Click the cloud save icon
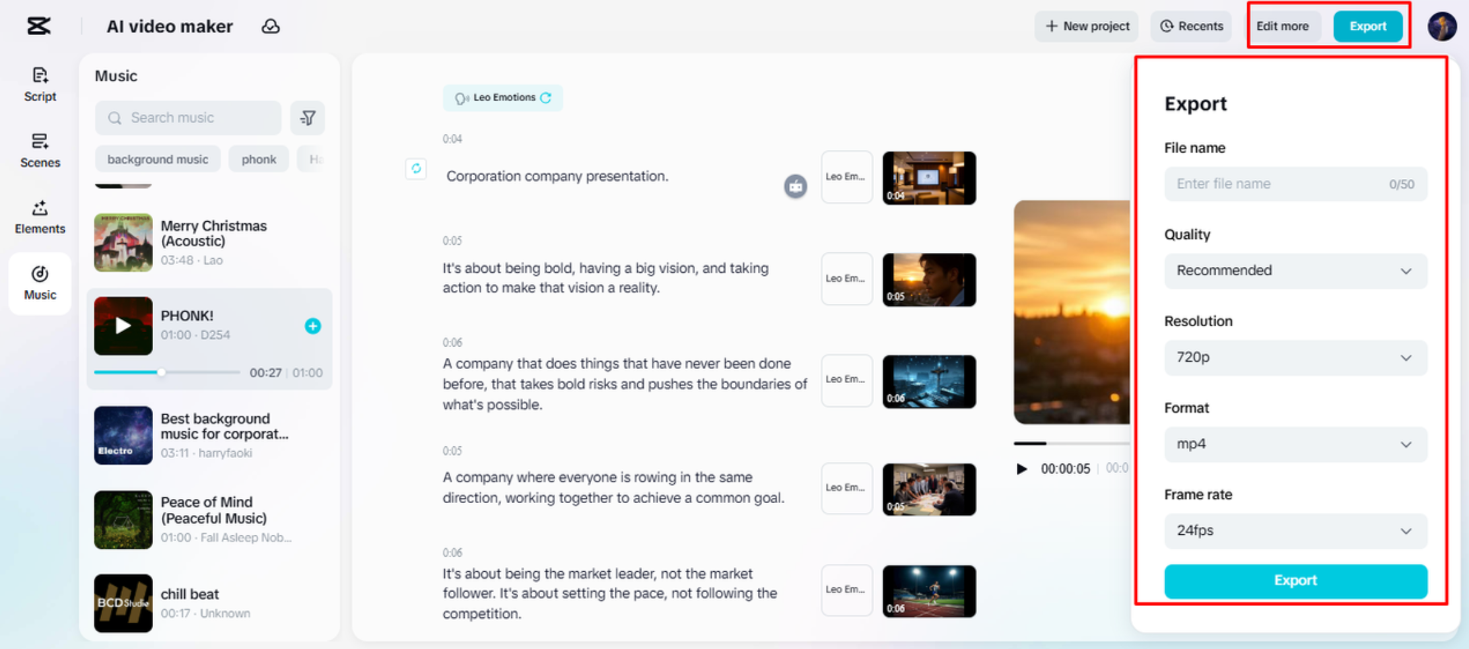Screen dimensions: 1469x649 (271, 26)
